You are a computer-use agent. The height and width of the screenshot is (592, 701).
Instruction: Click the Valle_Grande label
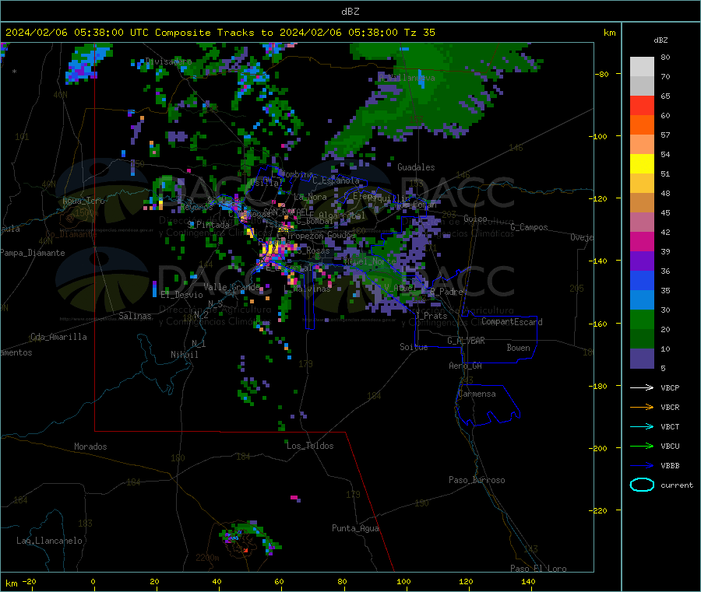pos(231,286)
